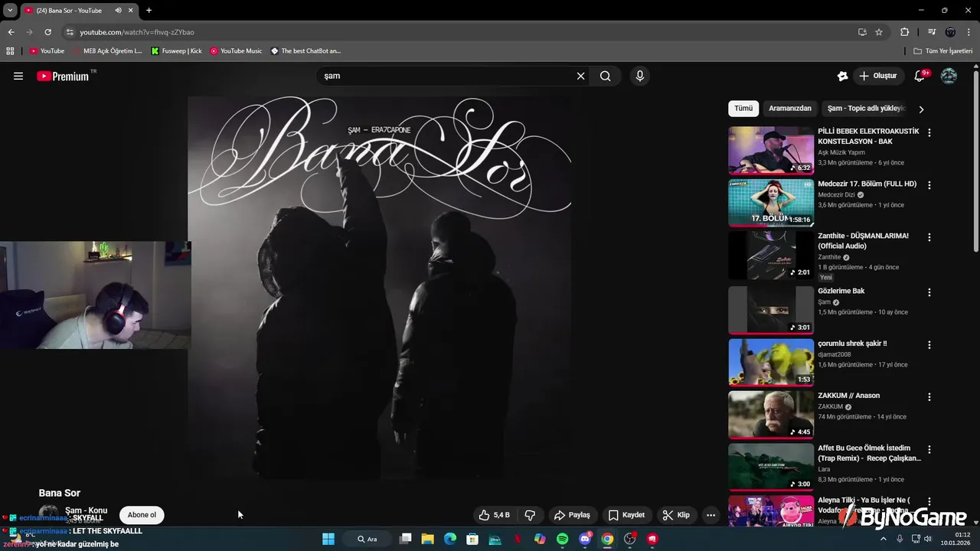This screenshot has width=980, height=551.
Task: Click the URL address bar
Action: [x=459, y=32]
